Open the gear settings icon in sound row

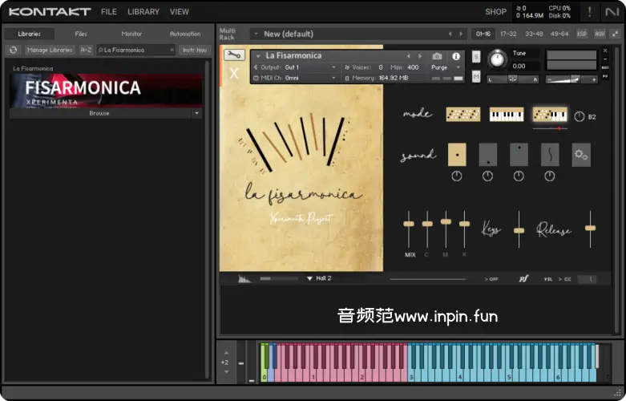(x=581, y=155)
